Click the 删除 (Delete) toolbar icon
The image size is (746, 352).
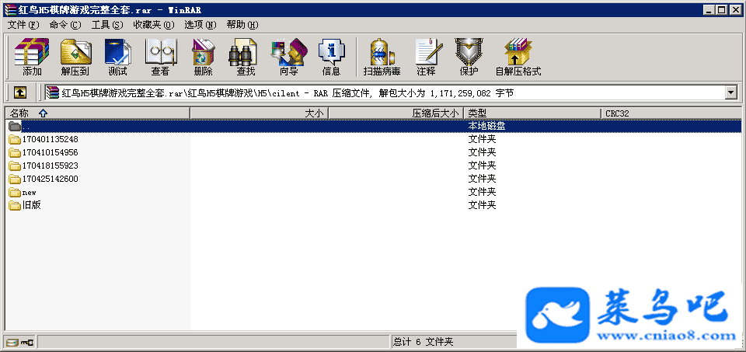(203, 52)
